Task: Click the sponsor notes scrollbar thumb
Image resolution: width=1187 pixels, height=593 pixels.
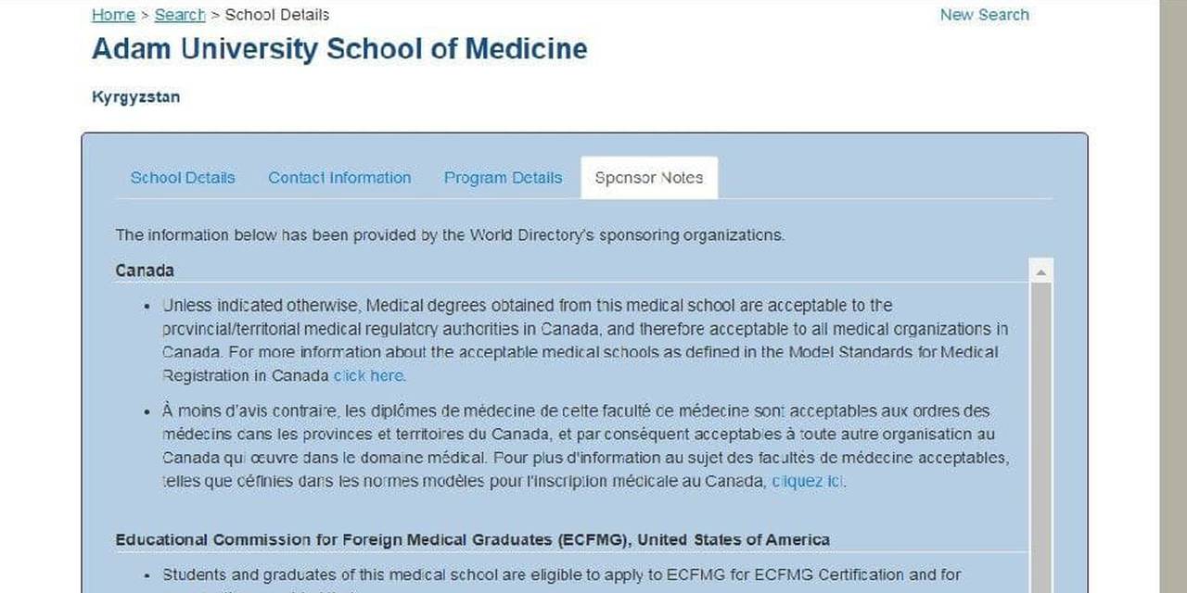Action: click(x=1040, y=426)
